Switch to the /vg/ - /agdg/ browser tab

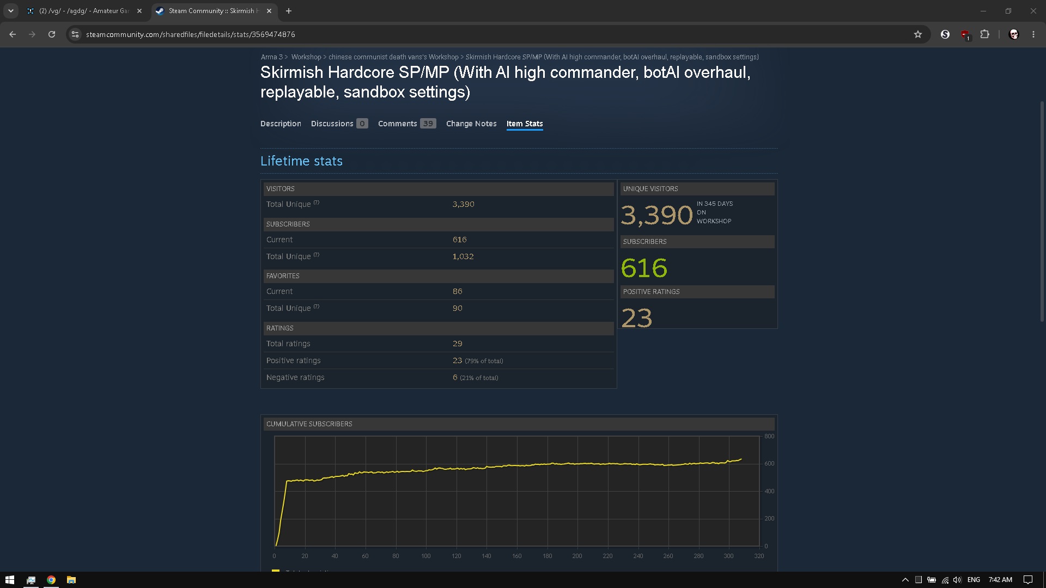pyautogui.click(x=85, y=11)
